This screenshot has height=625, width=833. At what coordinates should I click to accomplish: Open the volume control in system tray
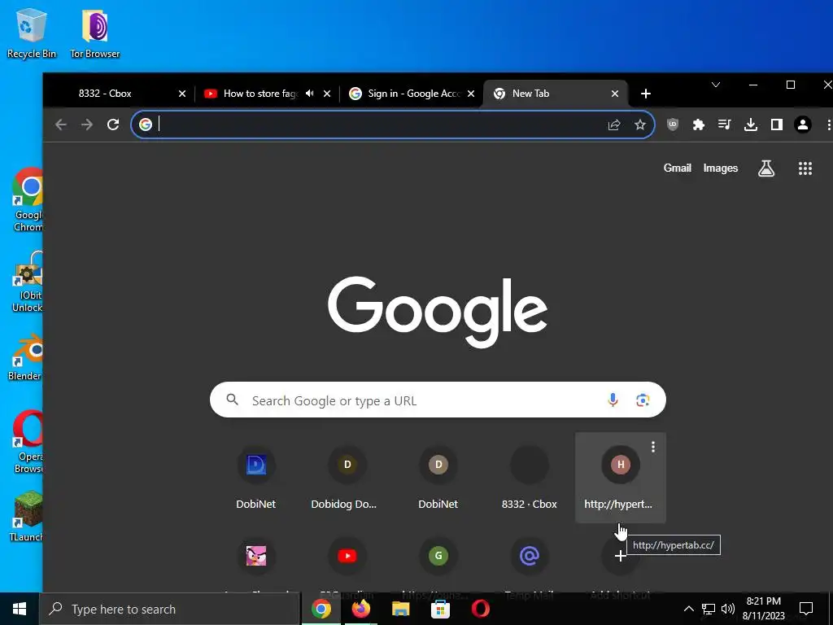(728, 609)
